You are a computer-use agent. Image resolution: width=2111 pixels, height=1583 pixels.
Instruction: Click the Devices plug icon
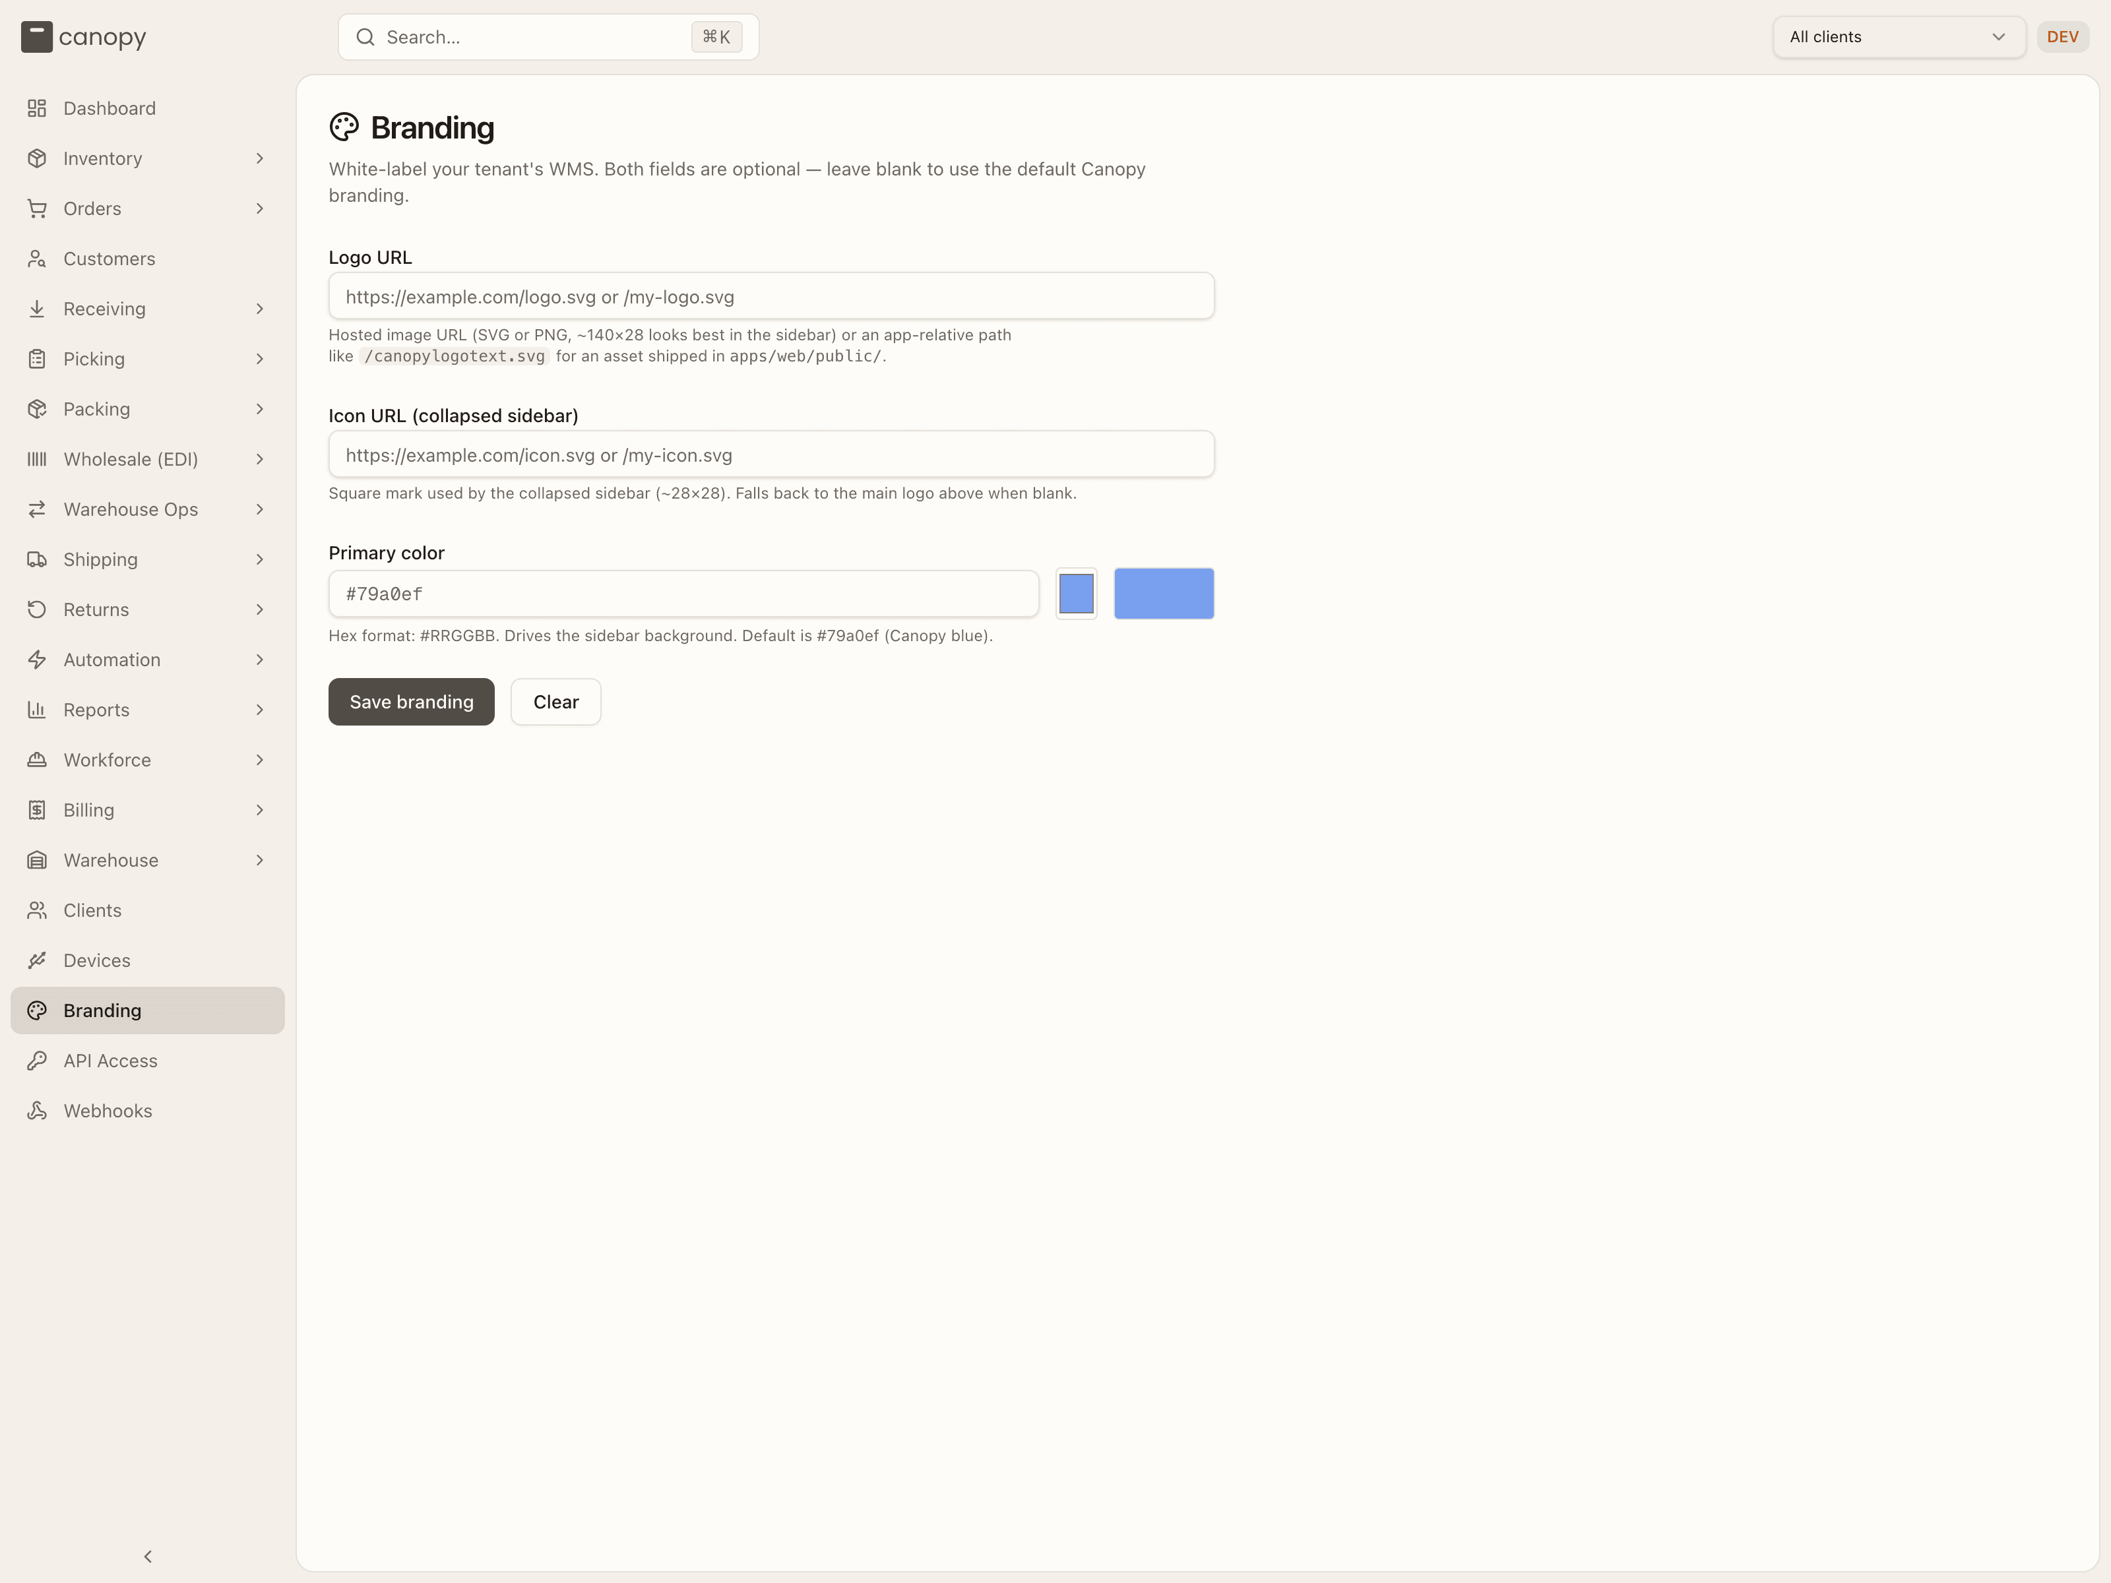click(x=37, y=960)
